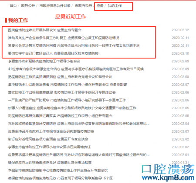Screen dimensions: 196x183
Task: Click the 应勇 breadcrumb item
Action: 100,6
